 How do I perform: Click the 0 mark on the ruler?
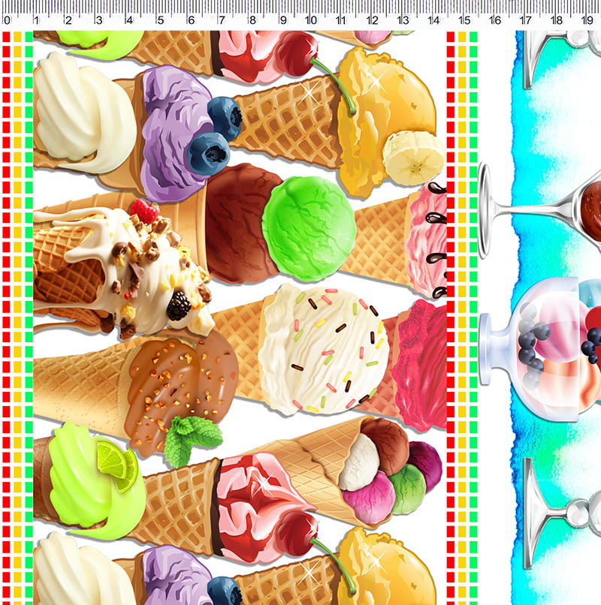click(7, 21)
